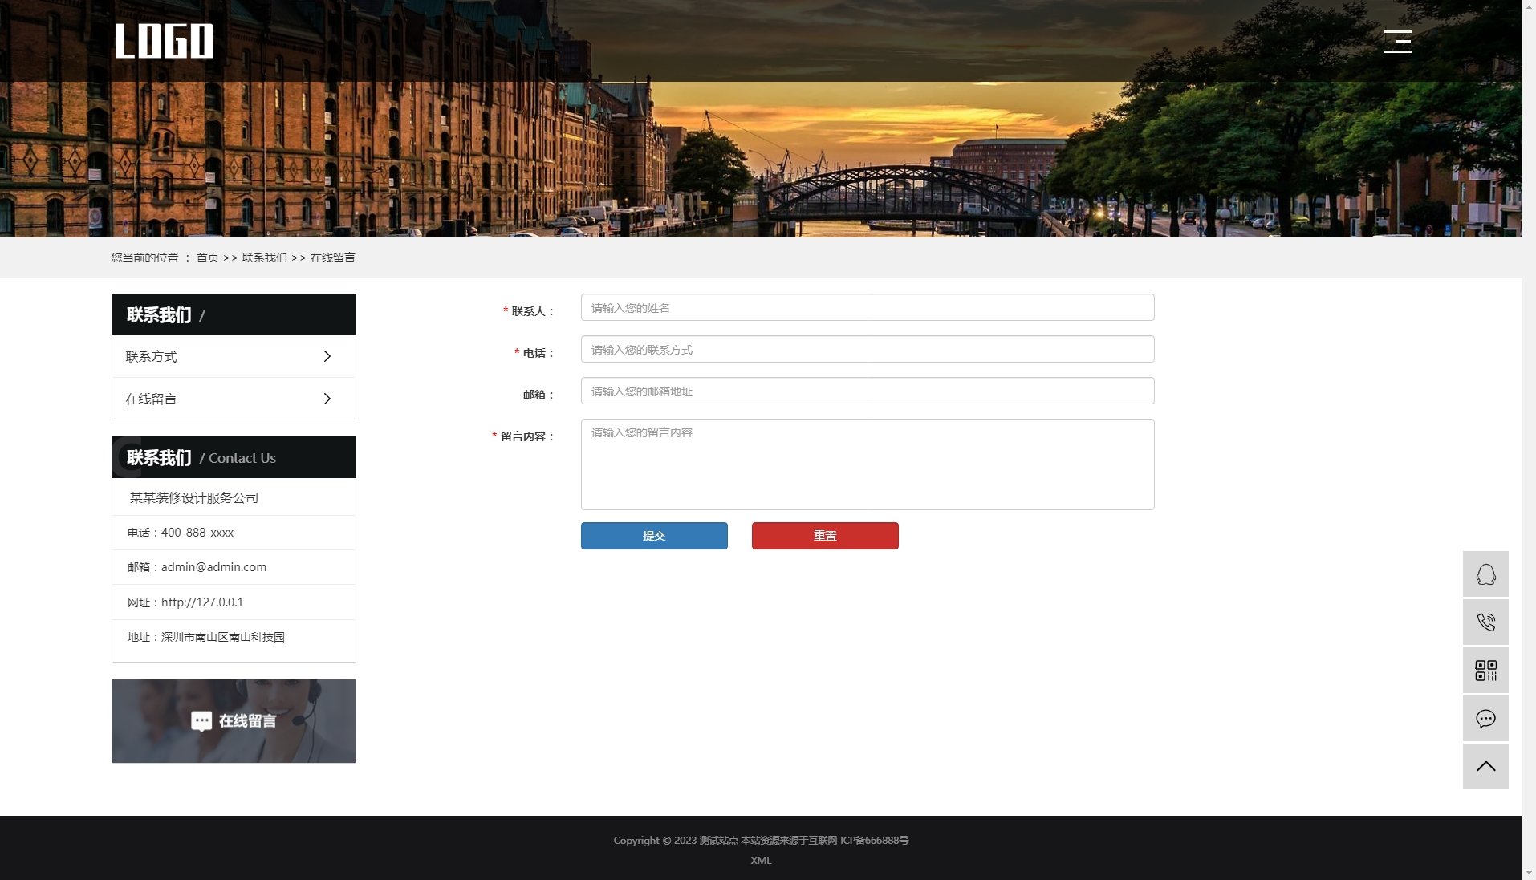Focus the 联系人 name input field
The height and width of the screenshot is (880, 1536).
pos(868,307)
